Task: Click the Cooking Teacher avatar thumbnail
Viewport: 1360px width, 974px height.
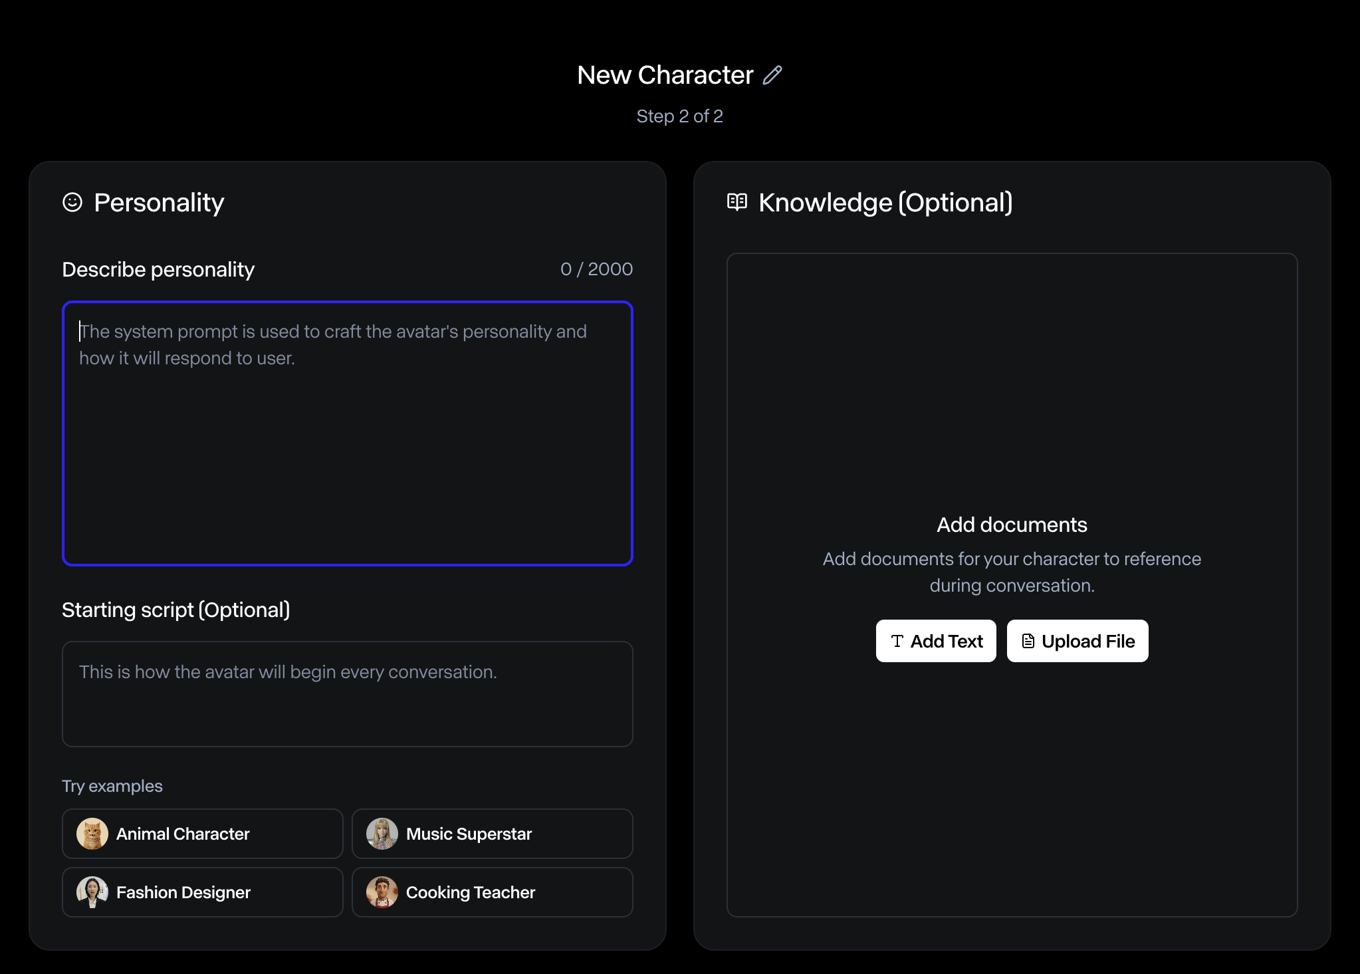Action: point(382,892)
